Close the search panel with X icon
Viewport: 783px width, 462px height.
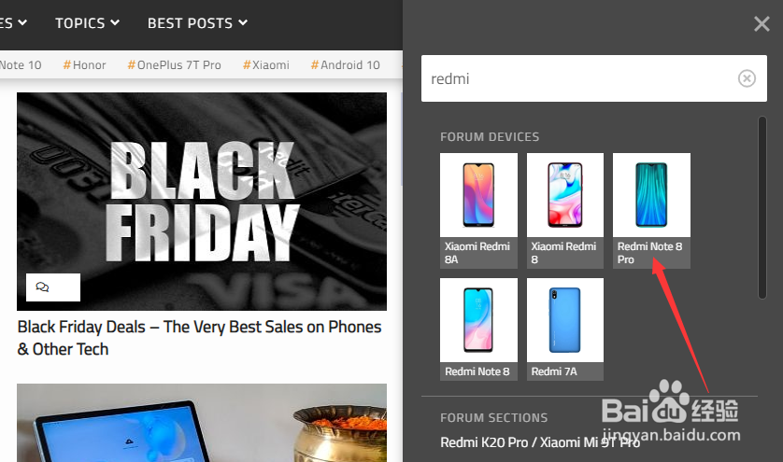(x=762, y=23)
